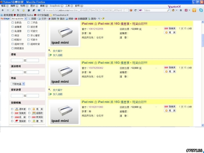The height and width of the screenshot is (153, 204).
Task: Open the 檔案 File menu
Action: coord(5,6)
